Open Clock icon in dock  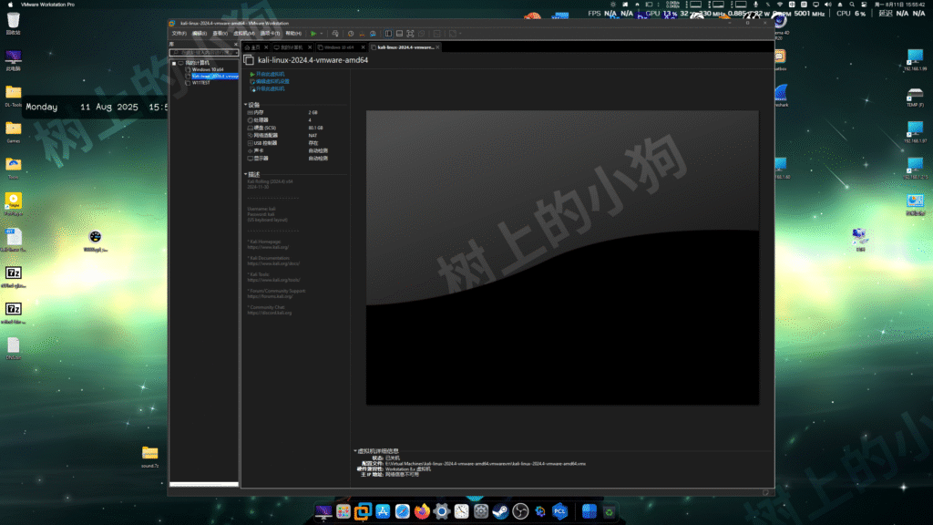point(461,511)
